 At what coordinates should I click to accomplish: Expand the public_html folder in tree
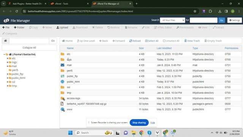click(x=8, y=78)
